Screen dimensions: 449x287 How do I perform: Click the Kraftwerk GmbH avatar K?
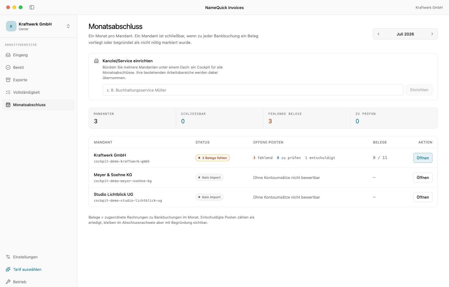(11, 26)
